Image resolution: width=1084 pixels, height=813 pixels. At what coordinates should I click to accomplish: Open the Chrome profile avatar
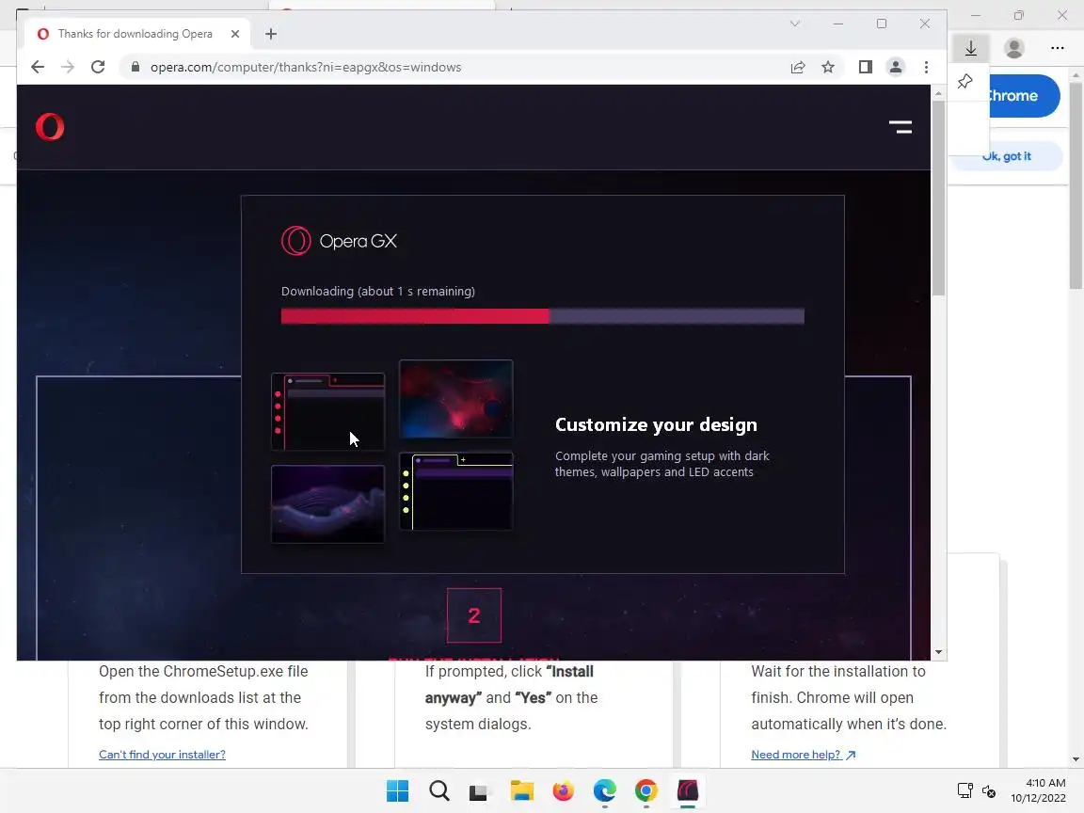coord(895,67)
